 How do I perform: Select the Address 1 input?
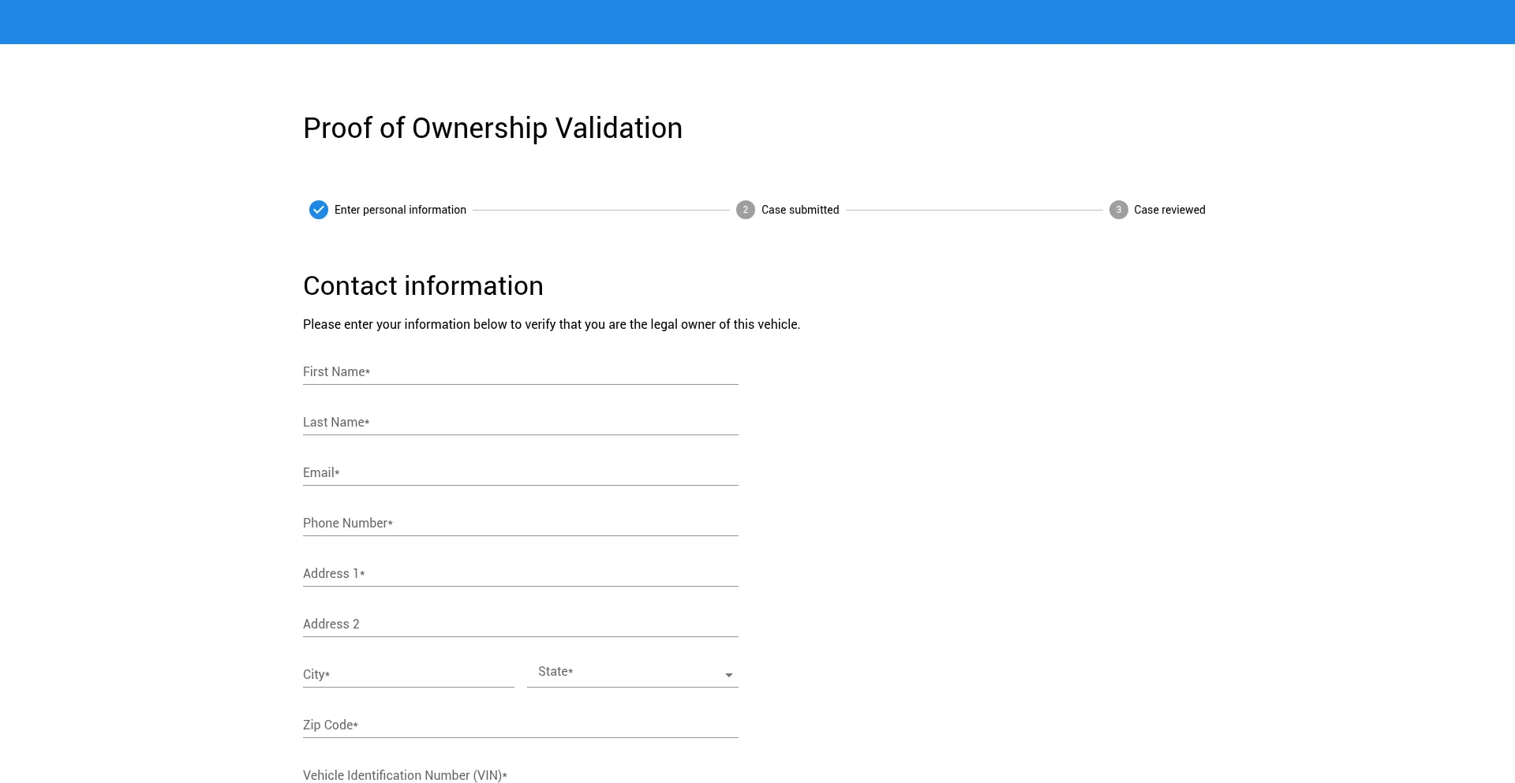pyautogui.click(x=520, y=573)
